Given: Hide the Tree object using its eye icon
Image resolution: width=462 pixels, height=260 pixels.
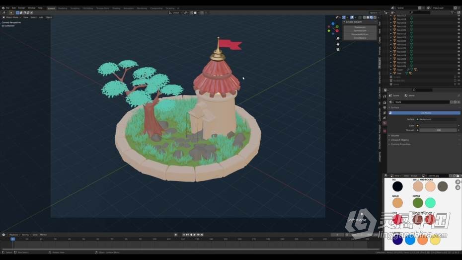Looking at the screenshot, I should 459,74.
